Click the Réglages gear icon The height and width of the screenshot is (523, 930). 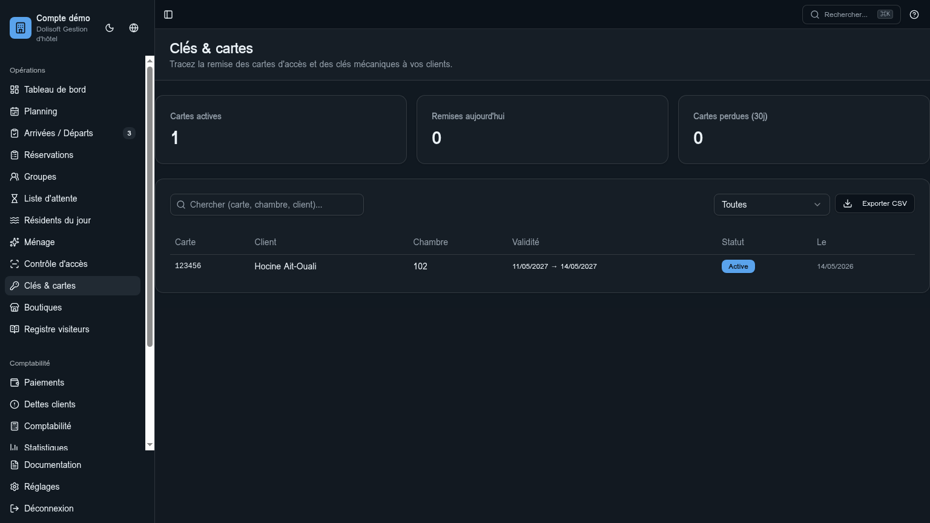point(15,487)
